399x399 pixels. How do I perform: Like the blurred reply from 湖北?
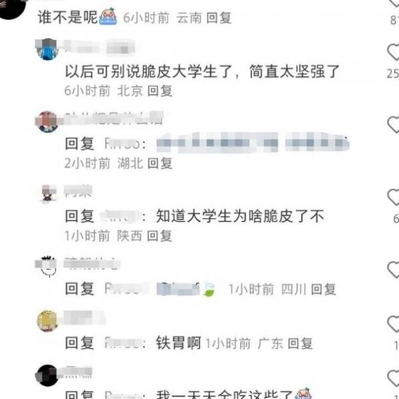(394, 125)
